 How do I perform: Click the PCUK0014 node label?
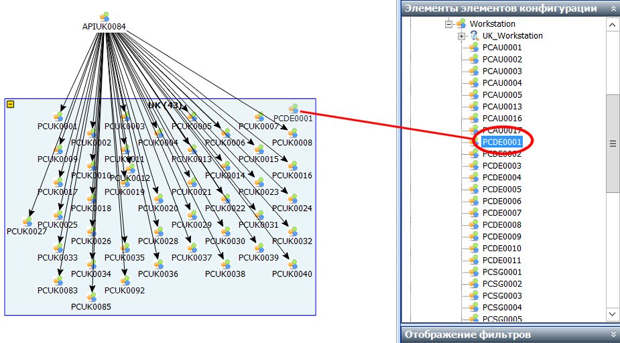pos(225,176)
